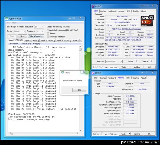Click OK in the Finish dialog
The image size is (160, 145).
point(79,90)
